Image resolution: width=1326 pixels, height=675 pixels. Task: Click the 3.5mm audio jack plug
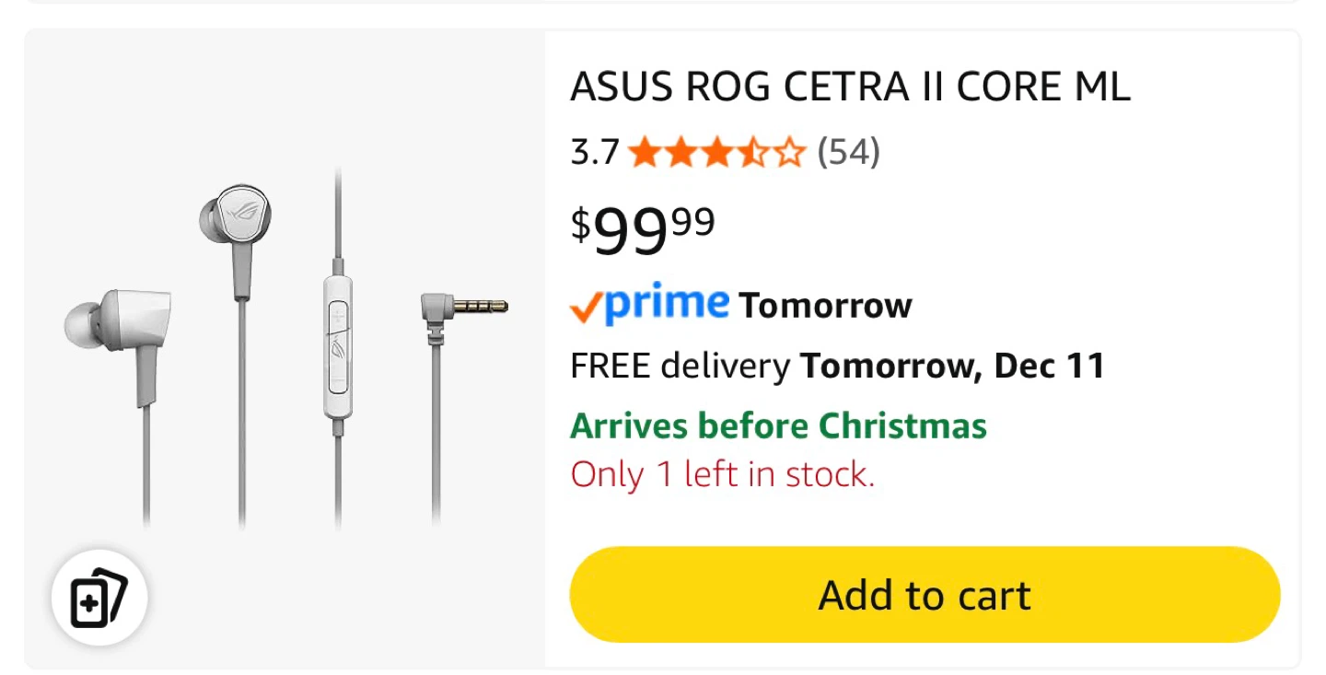465,307
